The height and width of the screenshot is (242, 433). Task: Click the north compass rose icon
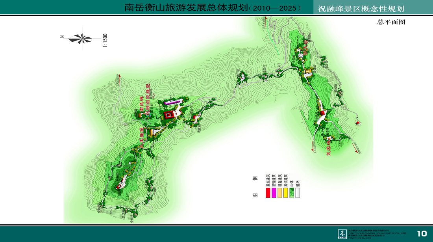pyautogui.click(x=80, y=38)
